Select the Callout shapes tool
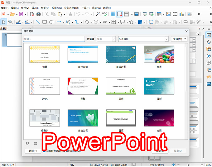This screenshot has height=167, width=212. point(122,22)
